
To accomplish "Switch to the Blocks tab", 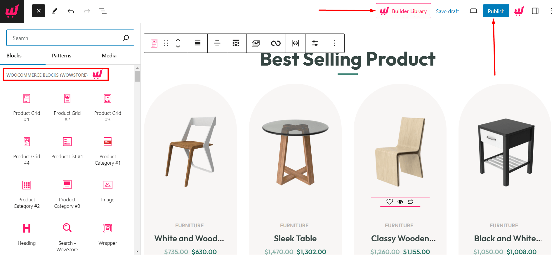I will [x=14, y=56].
